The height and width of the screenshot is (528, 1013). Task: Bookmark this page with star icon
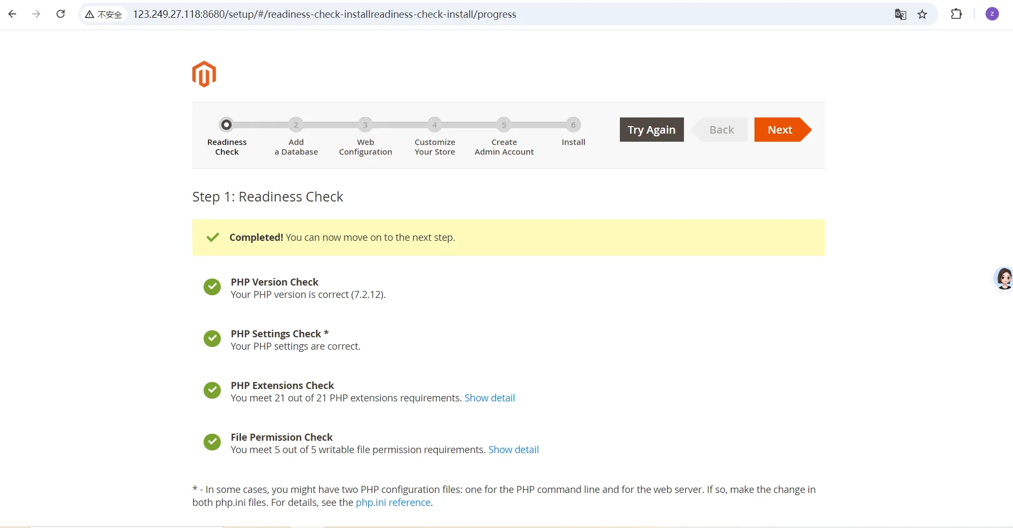(x=923, y=15)
